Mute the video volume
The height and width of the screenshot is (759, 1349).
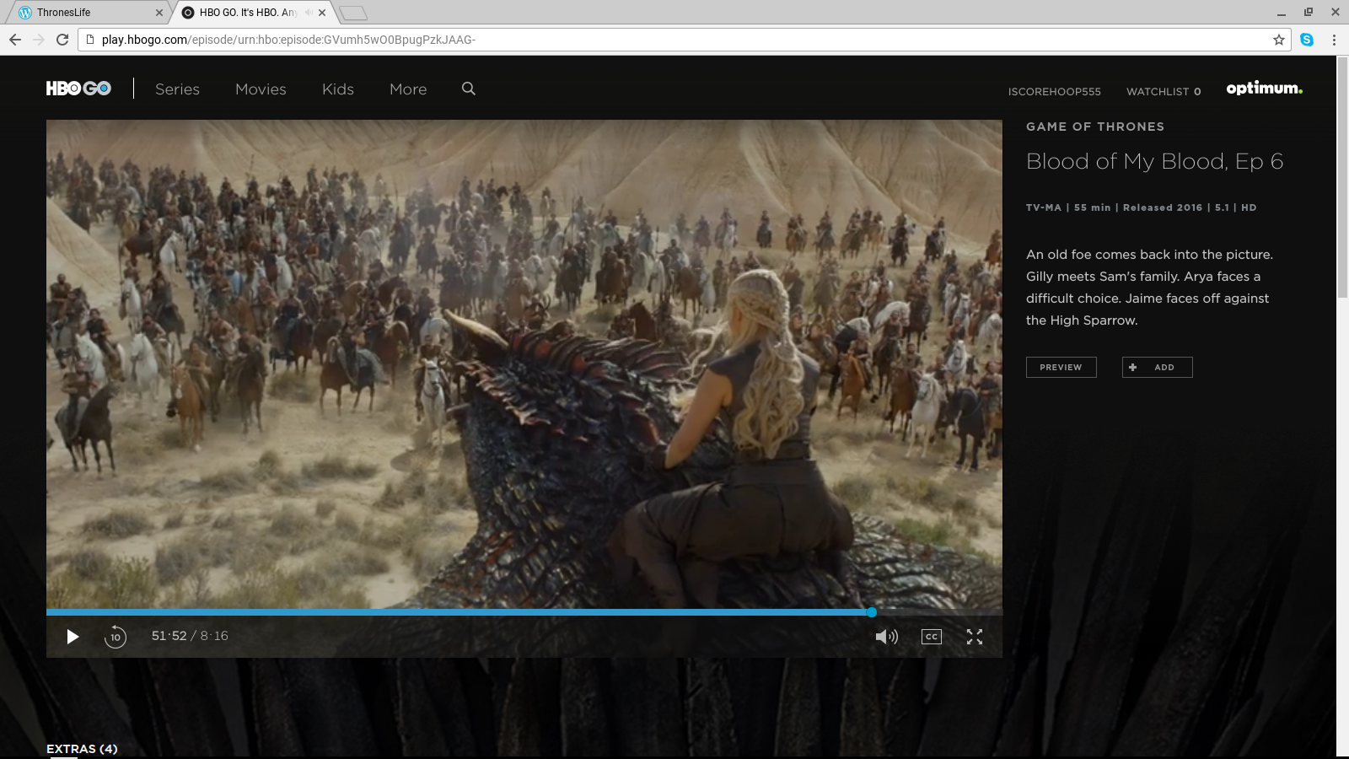[886, 637]
